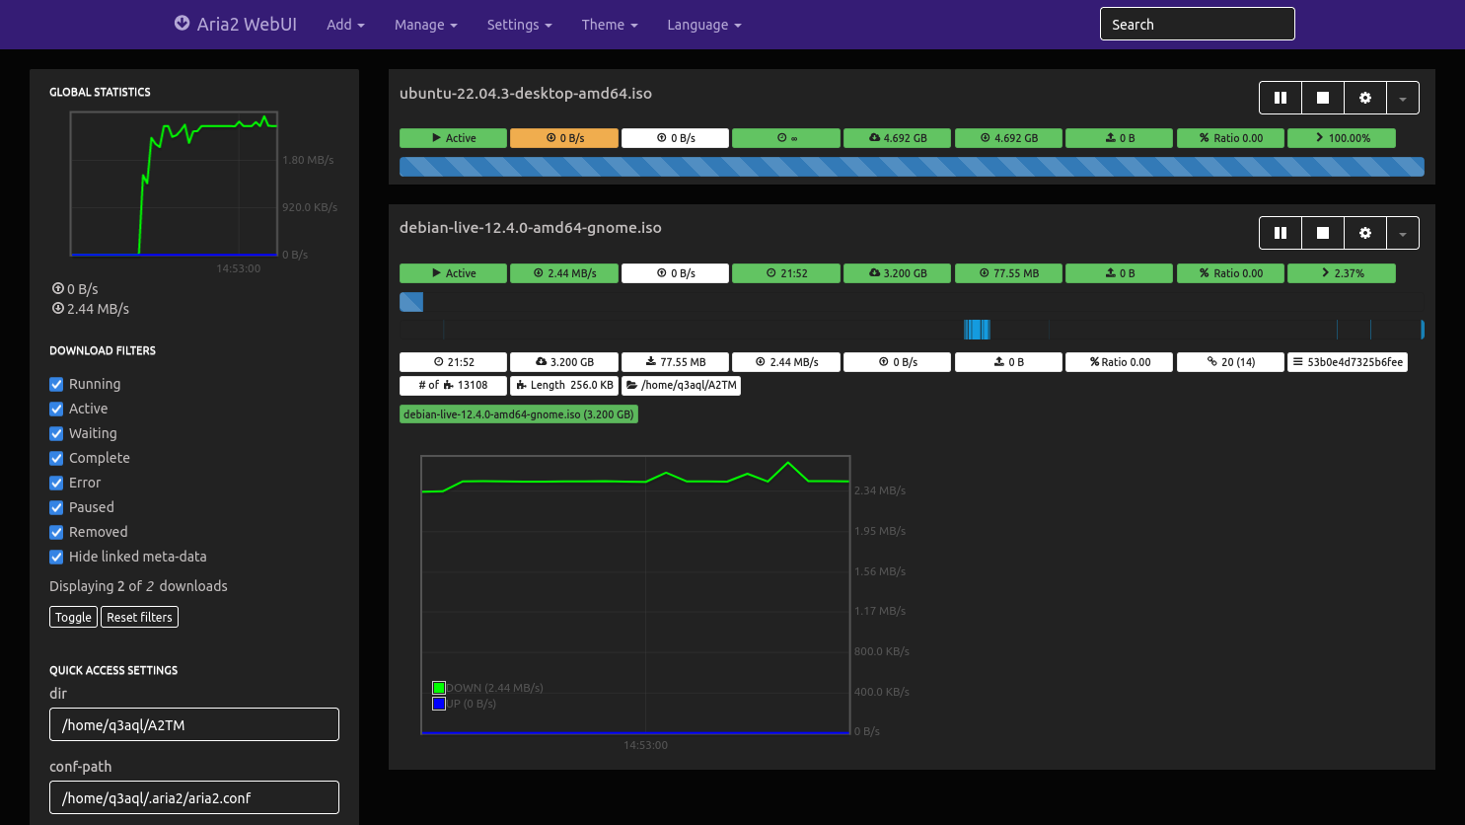
Task: Toggle Hide linked meta-data checkbox
Action: (56, 557)
